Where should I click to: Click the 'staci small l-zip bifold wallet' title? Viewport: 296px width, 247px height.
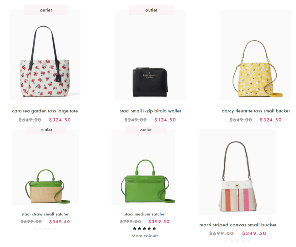coord(150,111)
